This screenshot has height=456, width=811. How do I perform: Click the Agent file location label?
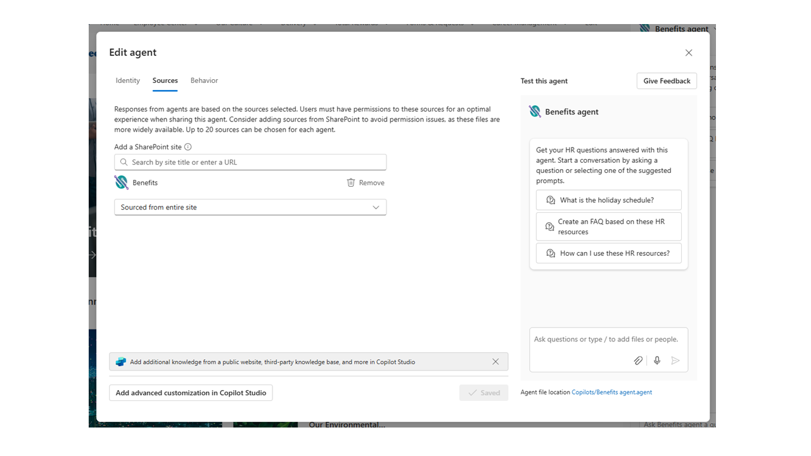[x=546, y=392]
